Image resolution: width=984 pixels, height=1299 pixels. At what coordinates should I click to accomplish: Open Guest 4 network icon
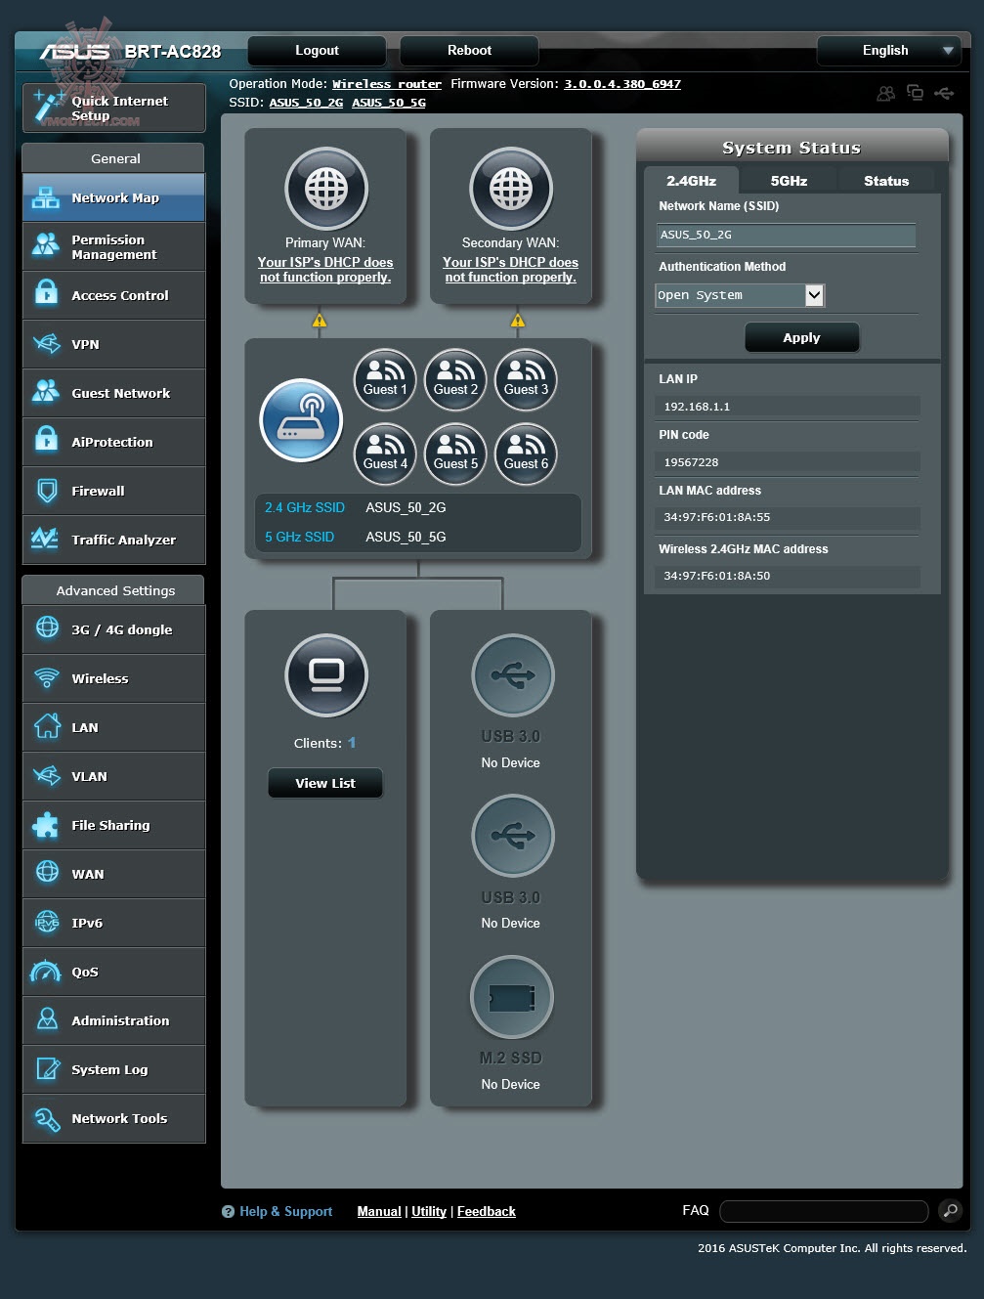(x=385, y=454)
